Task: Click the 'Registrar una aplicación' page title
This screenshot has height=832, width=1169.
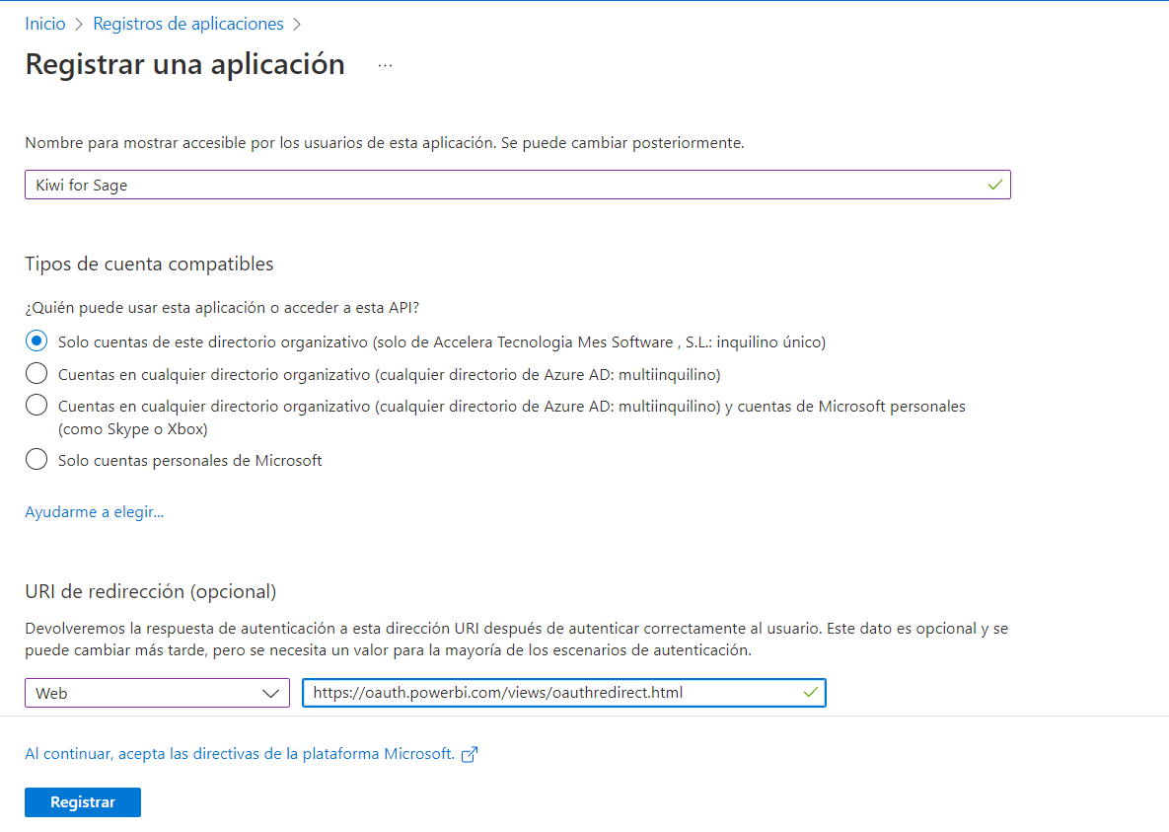Action: coord(184,64)
